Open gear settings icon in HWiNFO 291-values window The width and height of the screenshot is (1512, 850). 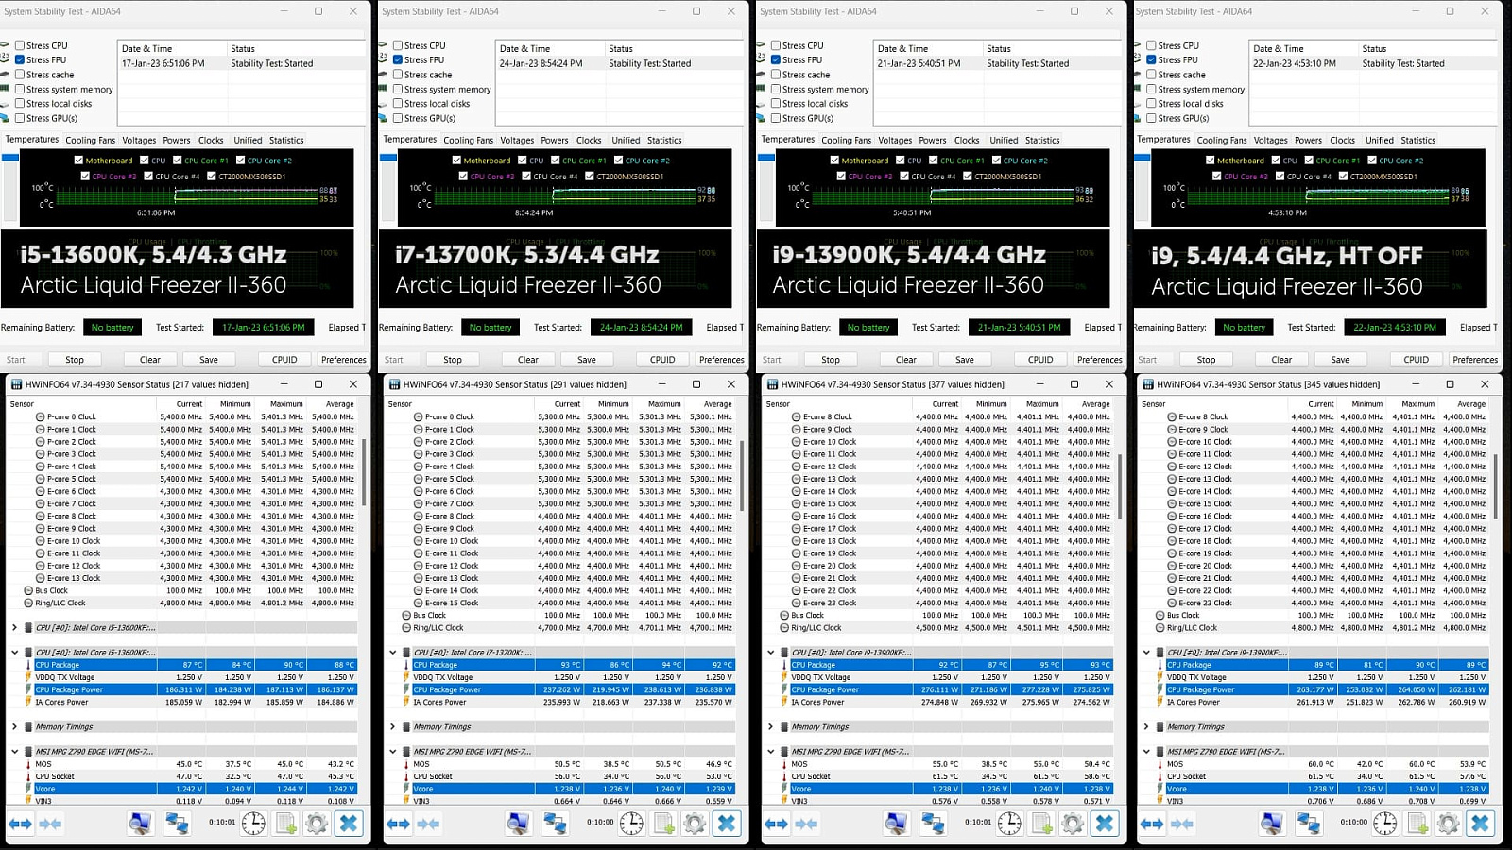point(695,824)
